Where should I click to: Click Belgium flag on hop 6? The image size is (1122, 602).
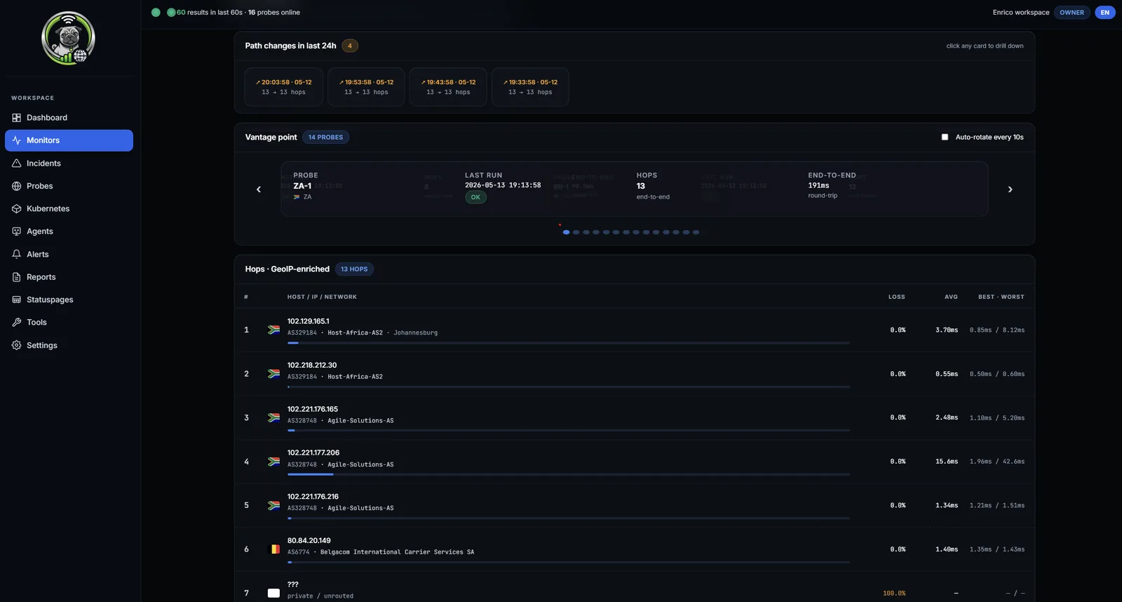273,549
